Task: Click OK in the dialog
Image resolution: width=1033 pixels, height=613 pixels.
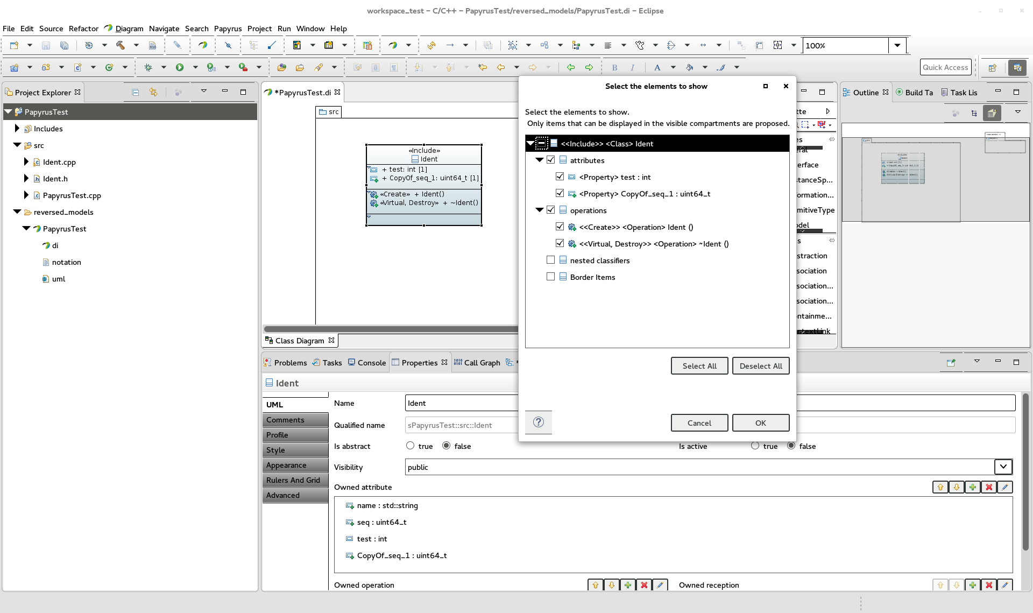Action: (761, 423)
